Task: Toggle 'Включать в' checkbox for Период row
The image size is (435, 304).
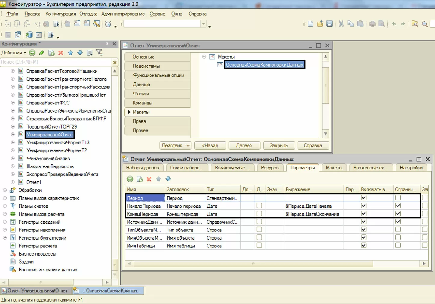Action: tap(364, 198)
